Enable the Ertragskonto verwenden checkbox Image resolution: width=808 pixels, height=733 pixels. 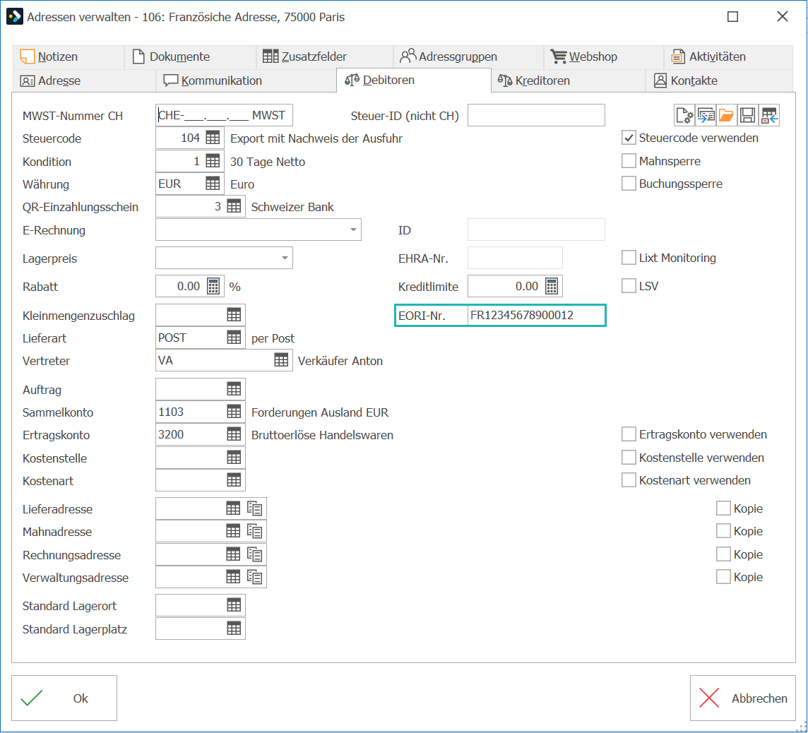629,434
